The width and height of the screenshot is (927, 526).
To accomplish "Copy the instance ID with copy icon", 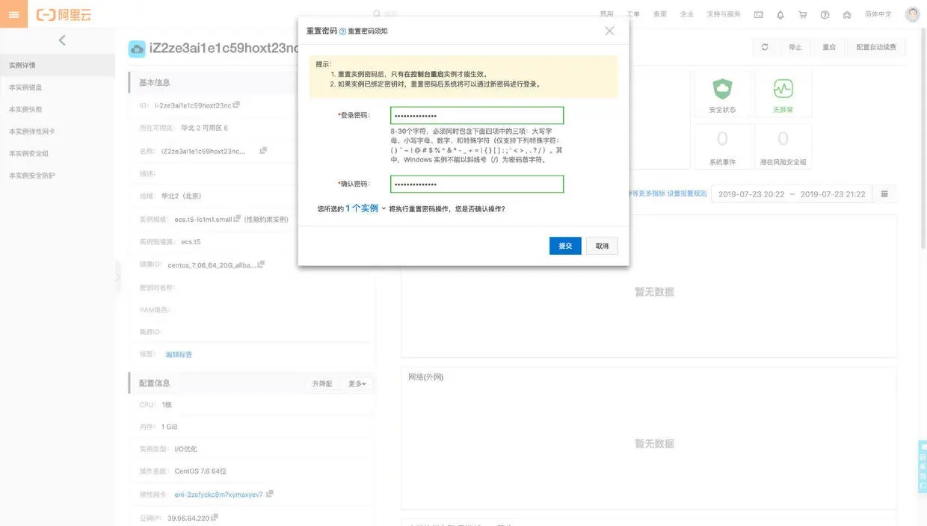I will pos(236,105).
